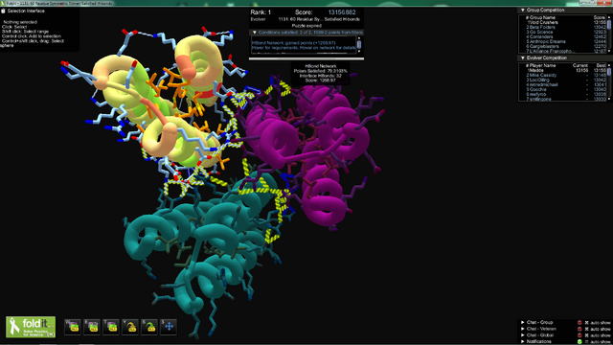This screenshot has width=613, height=345.
Task: Collapse the Group Competition panel
Action: [x=523, y=10]
